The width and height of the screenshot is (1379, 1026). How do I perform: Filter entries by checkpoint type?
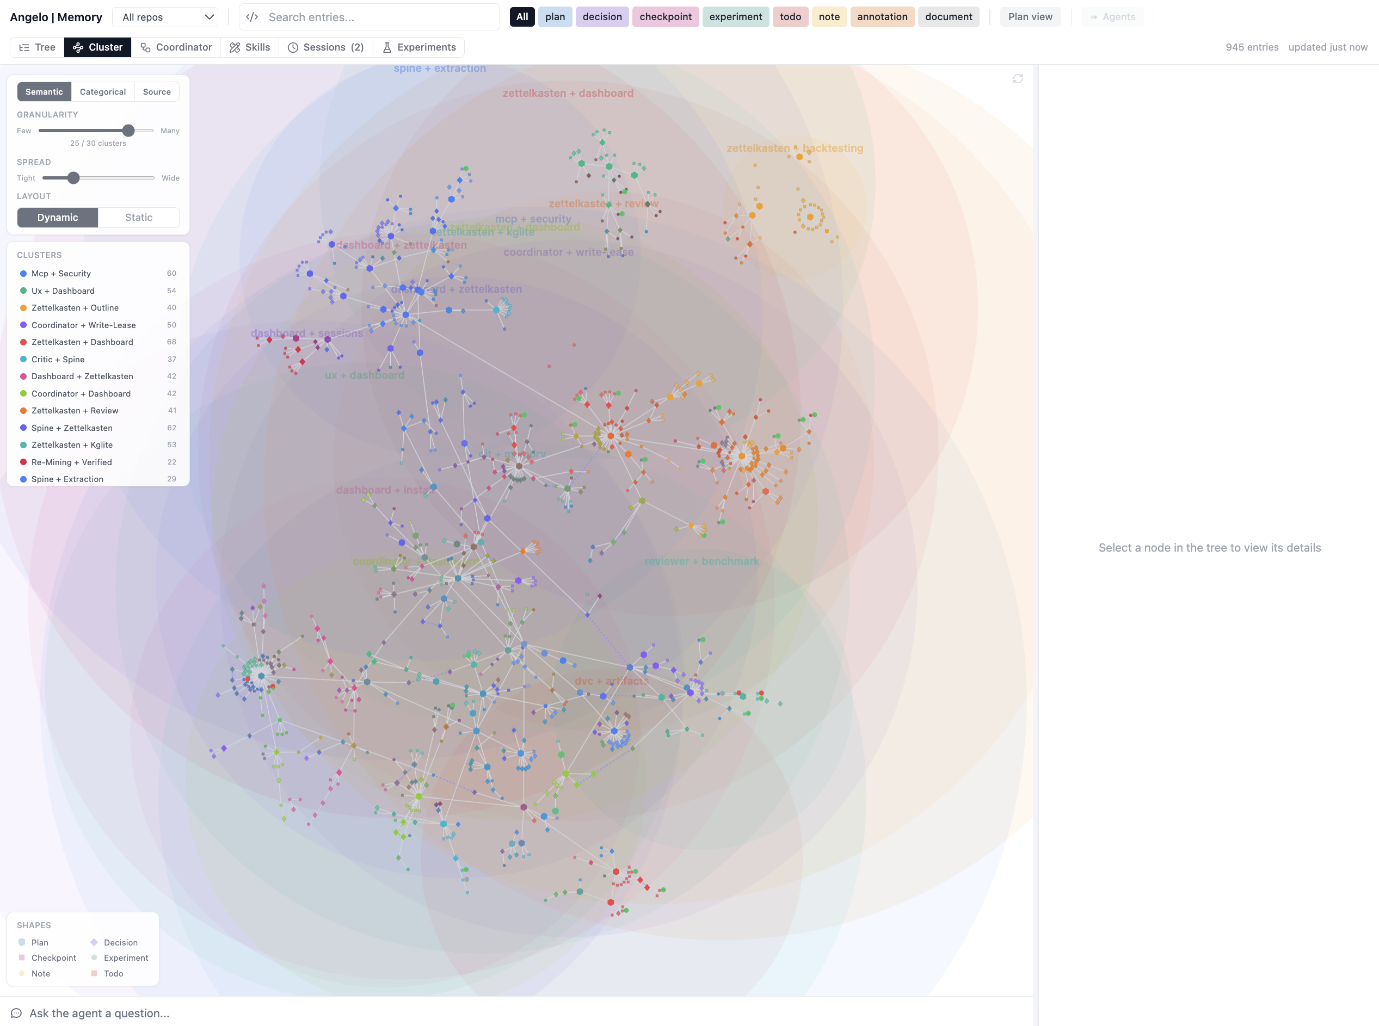[665, 17]
